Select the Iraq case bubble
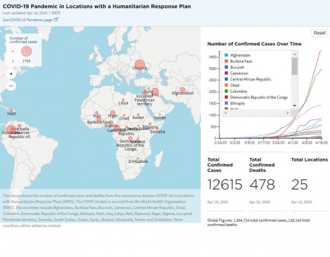Screen dimensions: 330x257 pyautogui.click(x=155, y=91)
